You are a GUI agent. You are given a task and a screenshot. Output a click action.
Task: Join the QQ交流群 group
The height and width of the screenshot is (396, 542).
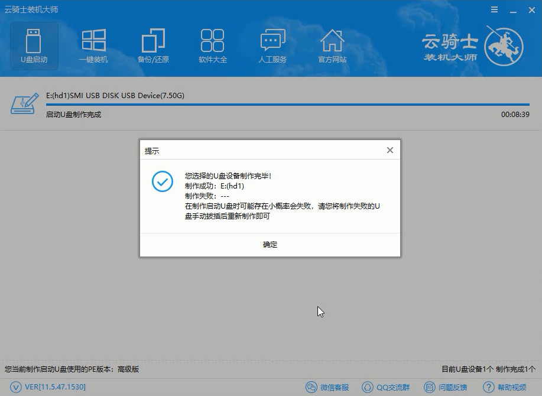pos(385,387)
